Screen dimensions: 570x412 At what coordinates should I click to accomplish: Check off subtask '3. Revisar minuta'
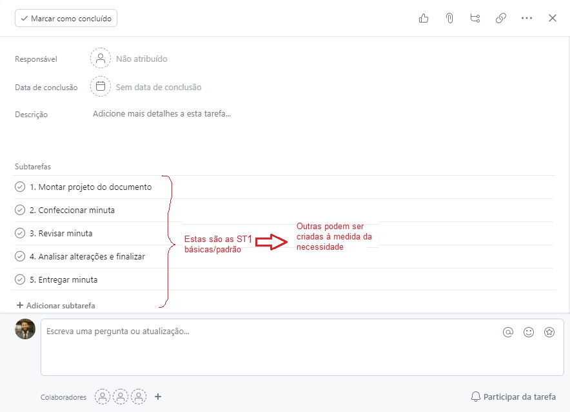(x=20, y=234)
